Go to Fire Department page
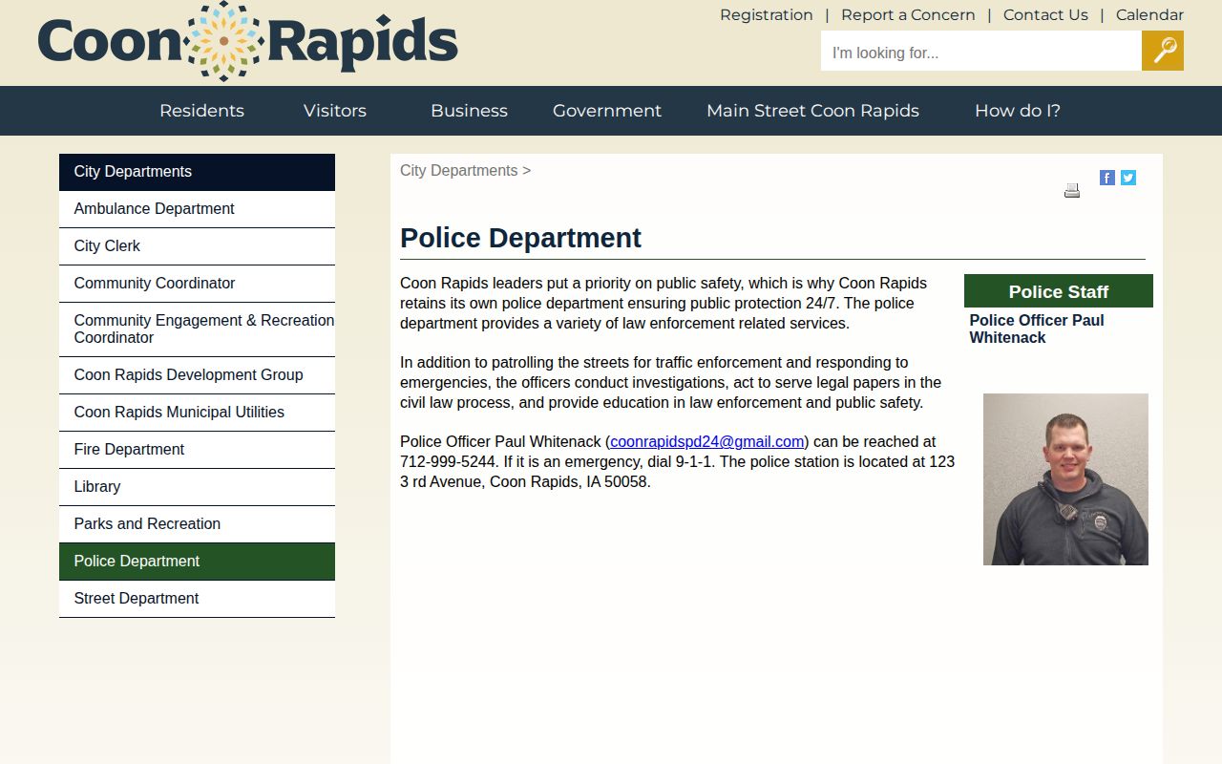The image size is (1222, 764). point(197,450)
